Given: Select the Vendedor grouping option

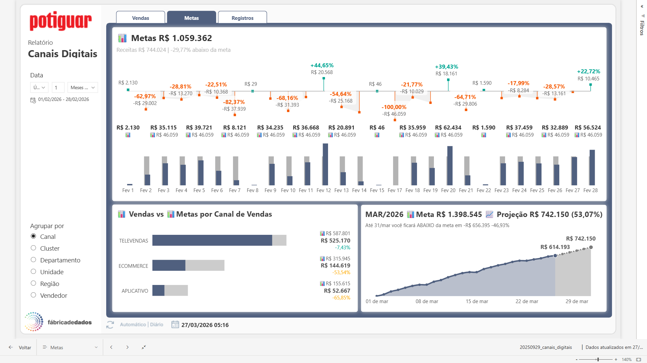Looking at the screenshot, I should pyautogui.click(x=33, y=295).
